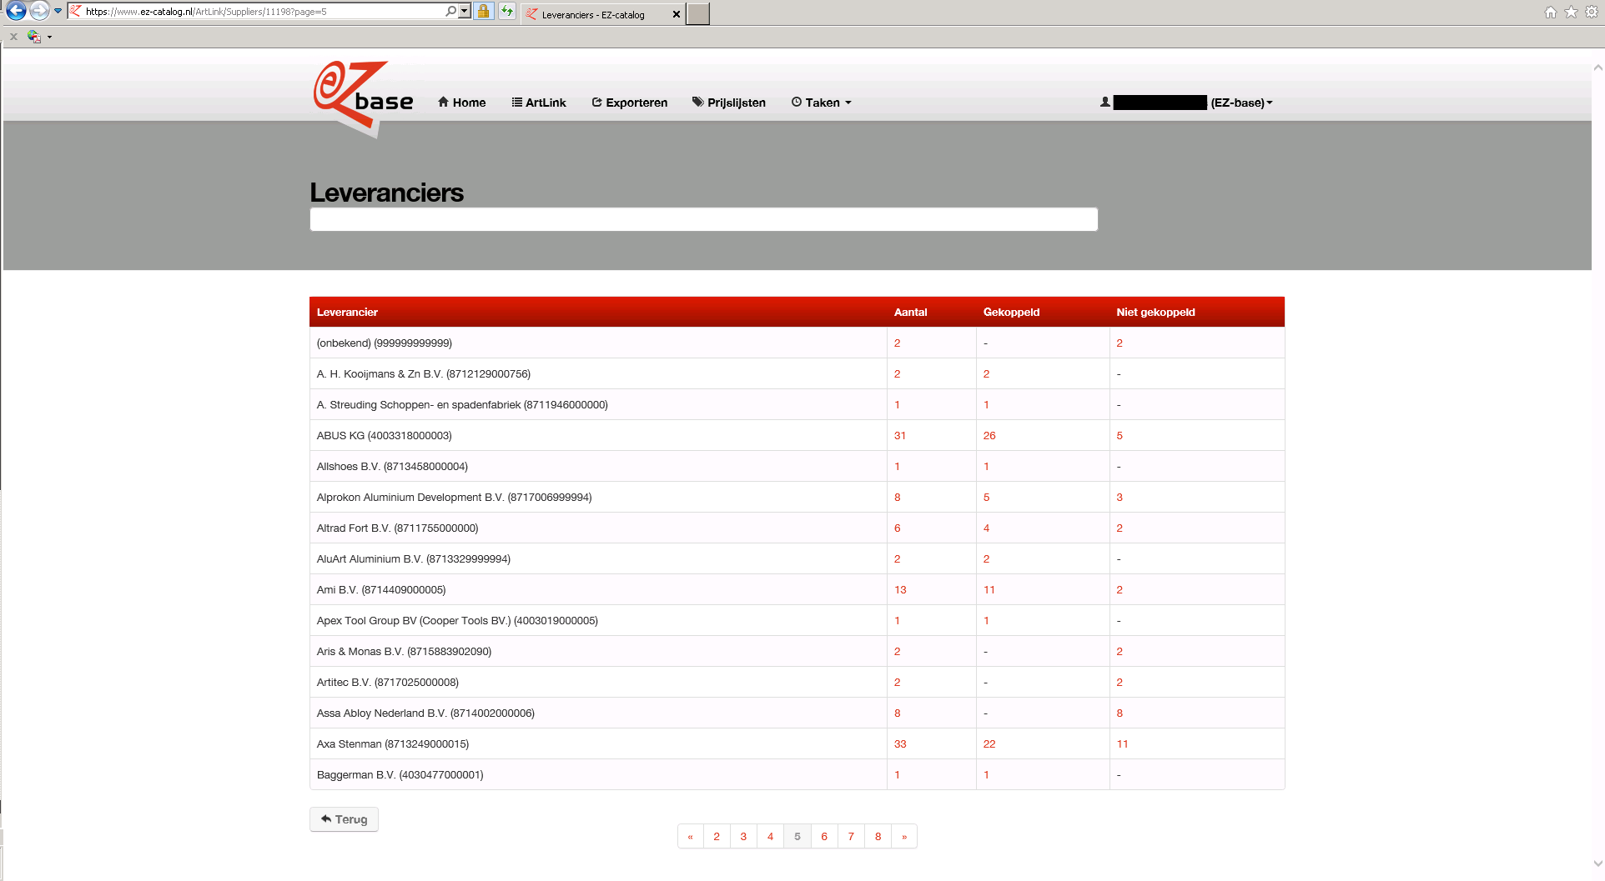Click the user profile icon
Viewport: 1605px width, 881px height.
pos(1105,103)
